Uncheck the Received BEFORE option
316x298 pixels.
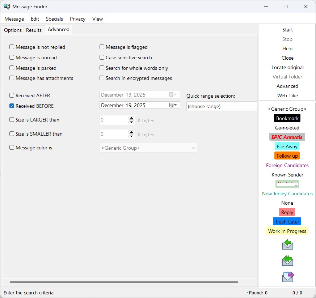click(x=12, y=106)
